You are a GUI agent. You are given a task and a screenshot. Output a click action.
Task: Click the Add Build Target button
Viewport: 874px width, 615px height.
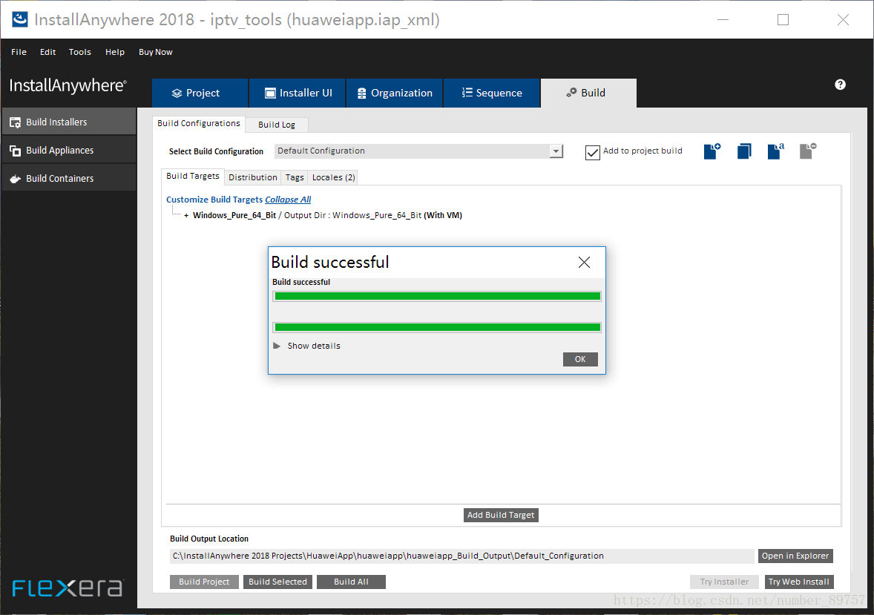[x=501, y=515]
